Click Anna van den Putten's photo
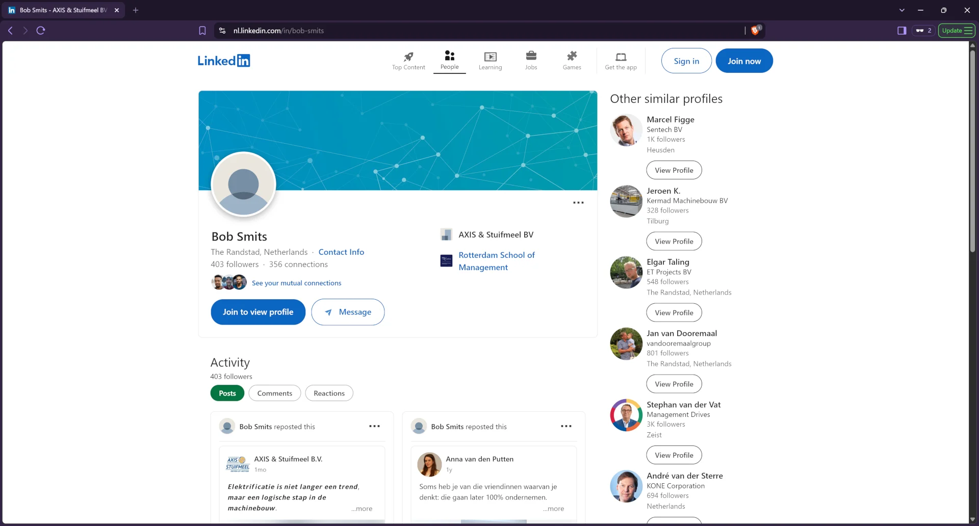 [429, 464]
